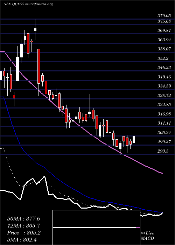This screenshot has width=175, height=245.
Task: Click the 375.68 price axis label
Action: [x=164, y=21]
